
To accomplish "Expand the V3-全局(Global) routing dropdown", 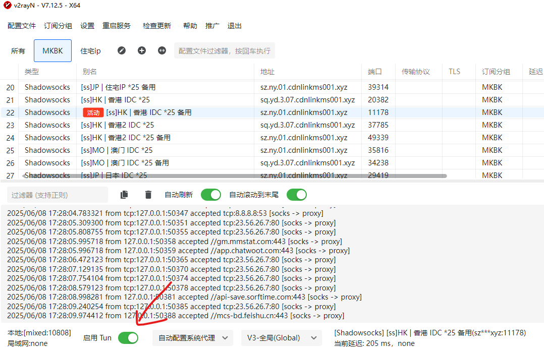I will (x=281, y=338).
